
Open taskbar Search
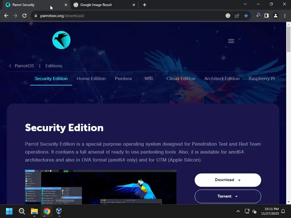tap(22, 211)
